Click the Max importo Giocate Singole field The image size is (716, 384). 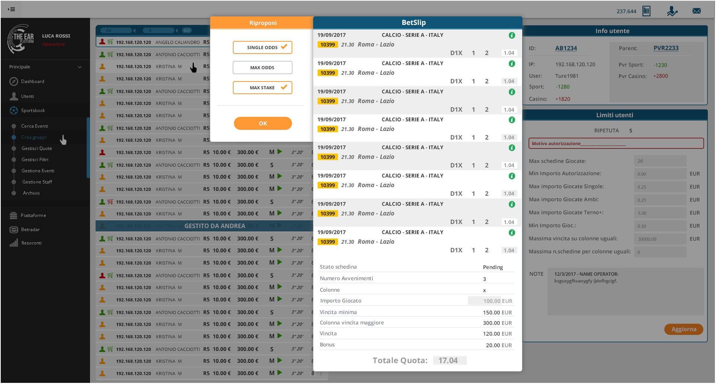click(660, 187)
